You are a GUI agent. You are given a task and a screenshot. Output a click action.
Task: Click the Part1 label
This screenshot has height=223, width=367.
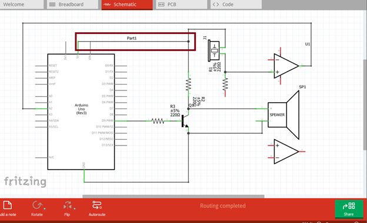tap(132, 38)
